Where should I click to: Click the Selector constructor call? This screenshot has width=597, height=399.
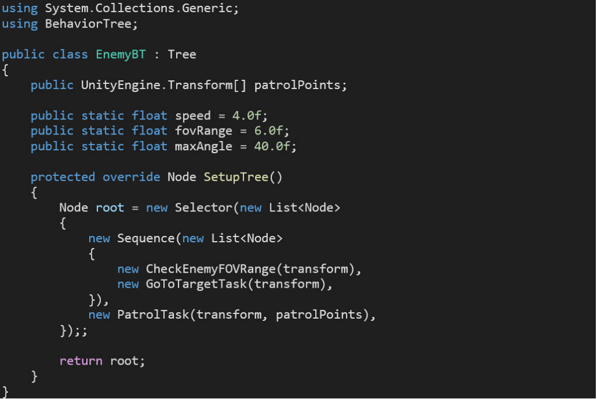point(204,208)
